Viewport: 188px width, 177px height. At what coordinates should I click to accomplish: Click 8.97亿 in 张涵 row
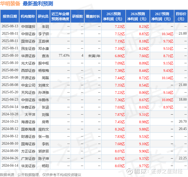[168, 107]
